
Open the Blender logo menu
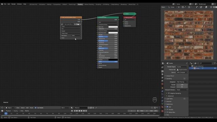point(2,4)
